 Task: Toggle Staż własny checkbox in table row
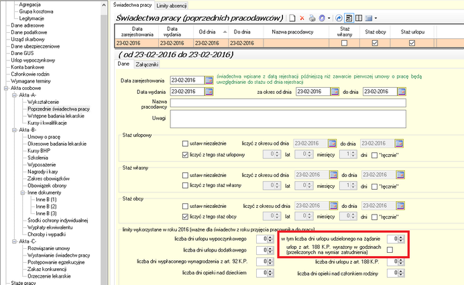click(x=344, y=43)
